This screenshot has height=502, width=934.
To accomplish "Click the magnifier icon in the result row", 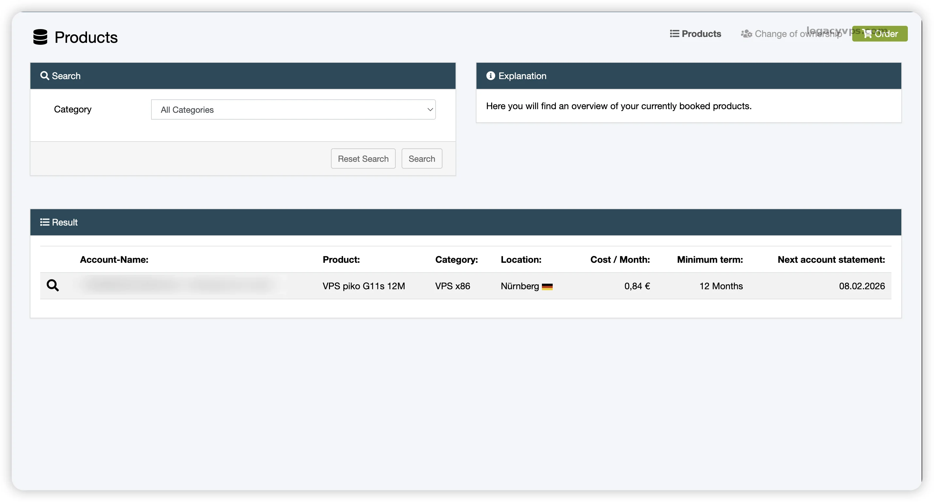I will [53, 285].
